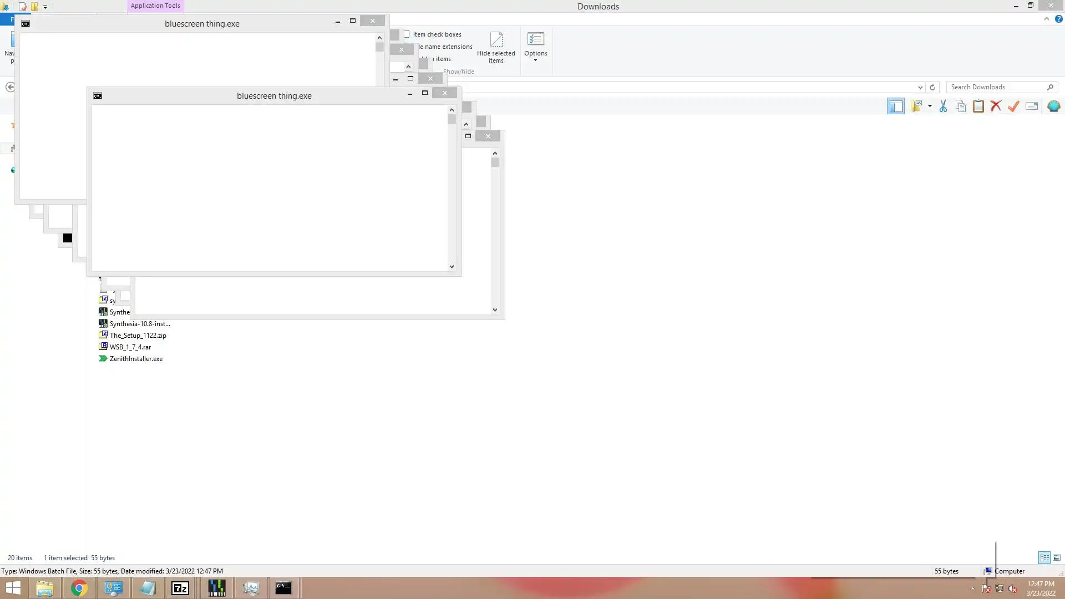Screen dimensions: 1065x599
Task: Switch to details view in the status bar
Action: (1044, 557)
